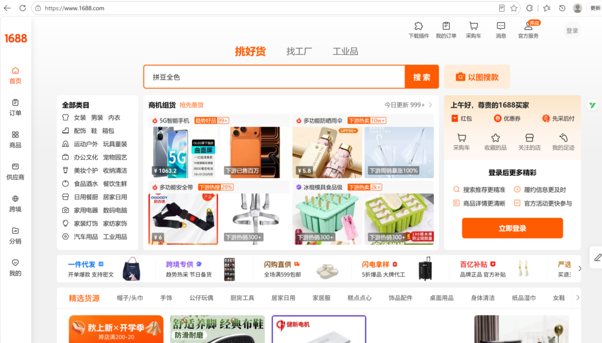This screenshot has width=602, height=343.
Task: Open 采购车 cart in top bar
Action: (473, 30)
